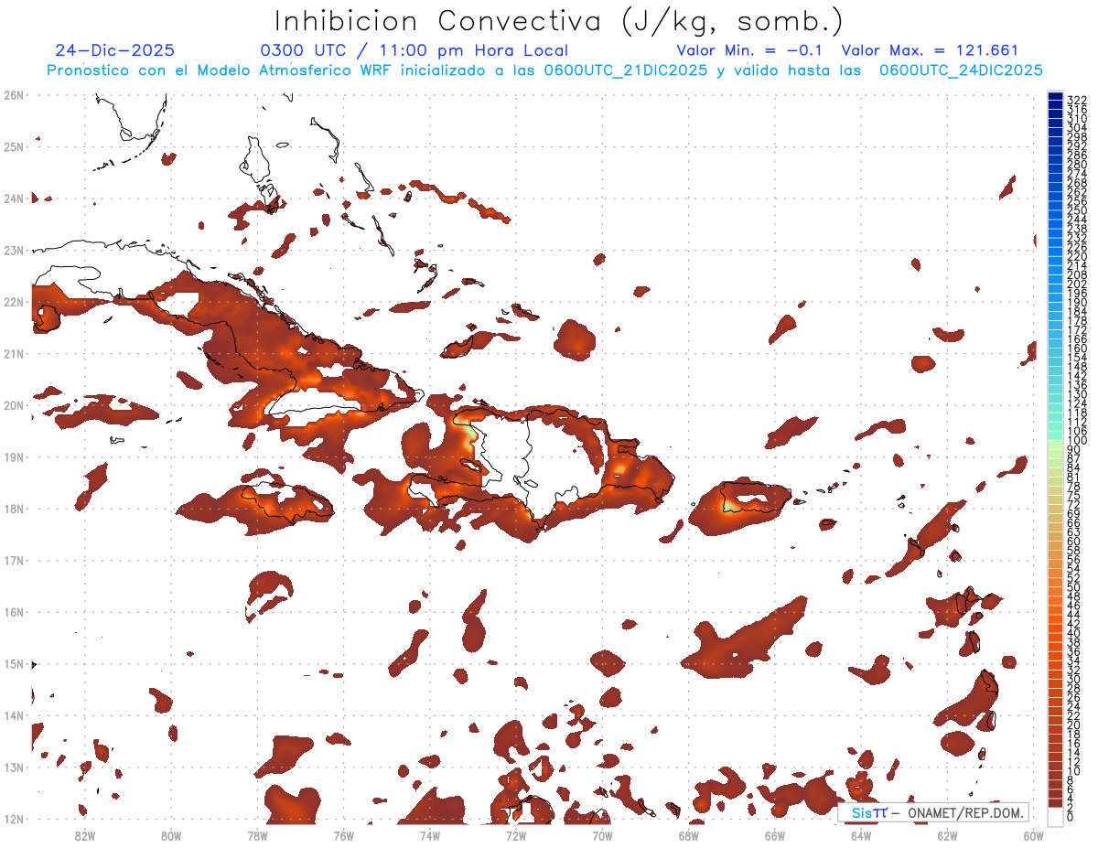Image resolution: width=1098 pixels, height=848 pixels.
Task: Click the '0300 UTC / 11:00 pm Hora Local' text
Action: tap(414, 50)
